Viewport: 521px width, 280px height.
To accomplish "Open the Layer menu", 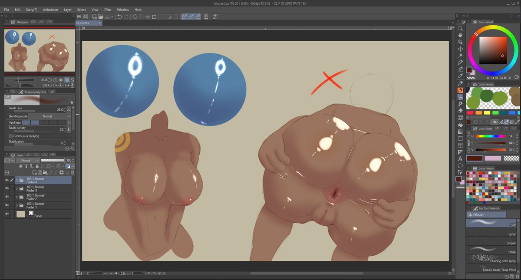I will 68,10.
